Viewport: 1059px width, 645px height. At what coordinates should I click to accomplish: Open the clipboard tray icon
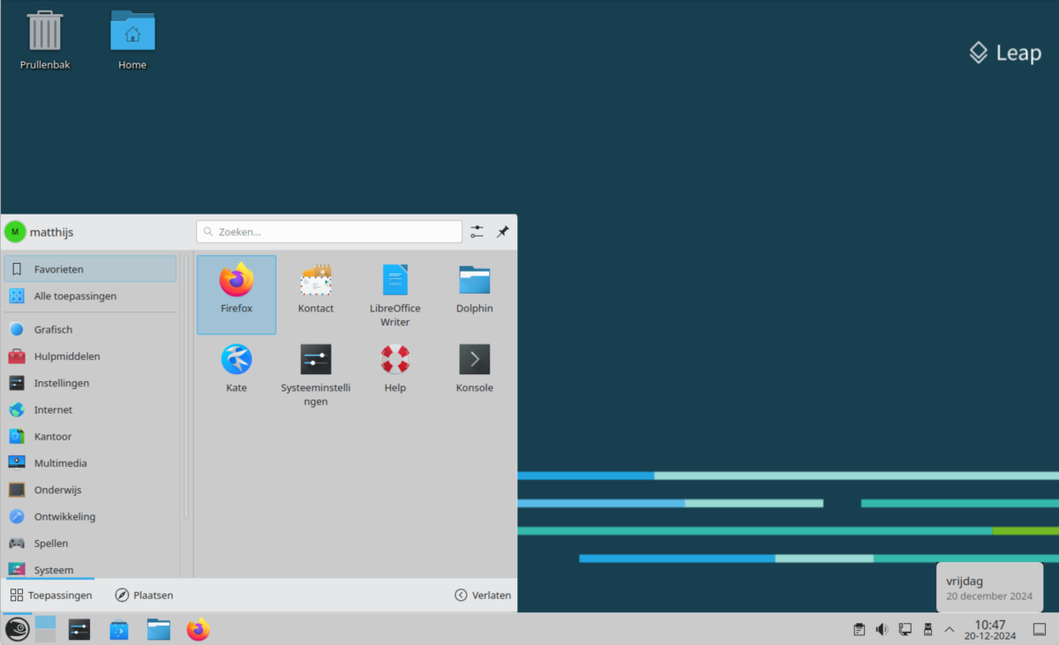click(859, 630)
